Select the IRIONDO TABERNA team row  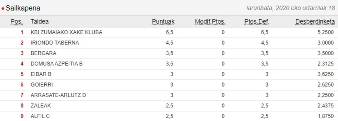[x=55, y=43]
